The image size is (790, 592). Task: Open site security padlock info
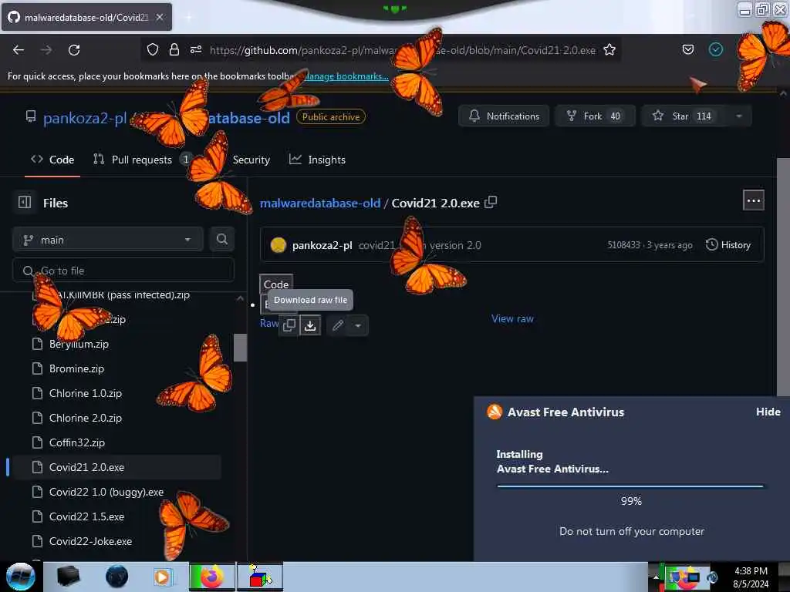(174, 49)
